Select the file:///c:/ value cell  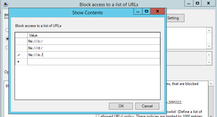94,41
